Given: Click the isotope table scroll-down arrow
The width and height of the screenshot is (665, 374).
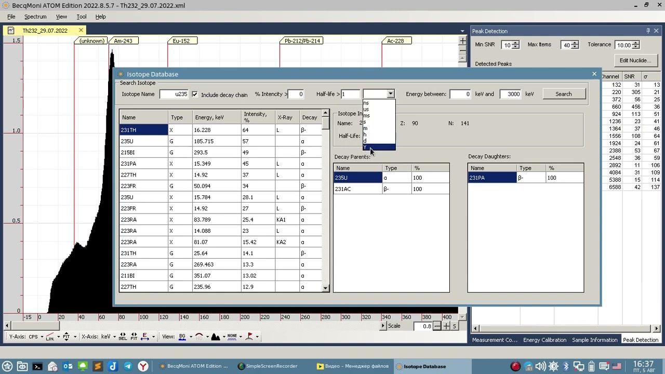Looking at the screenshot, I should point(326,288).
